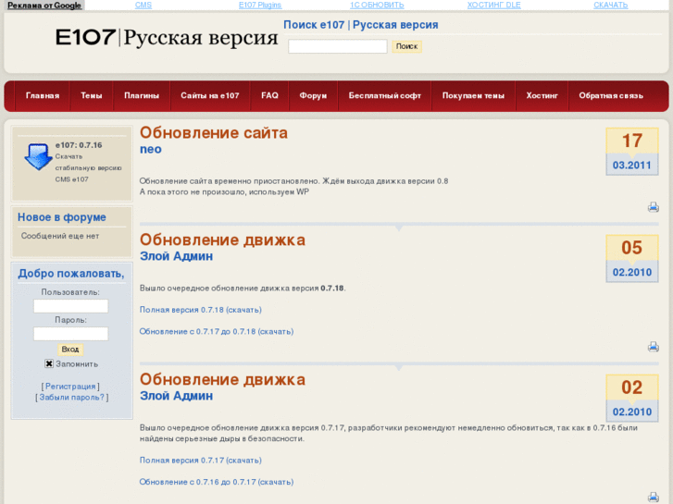Click the search text input field

tap(337, 46)
